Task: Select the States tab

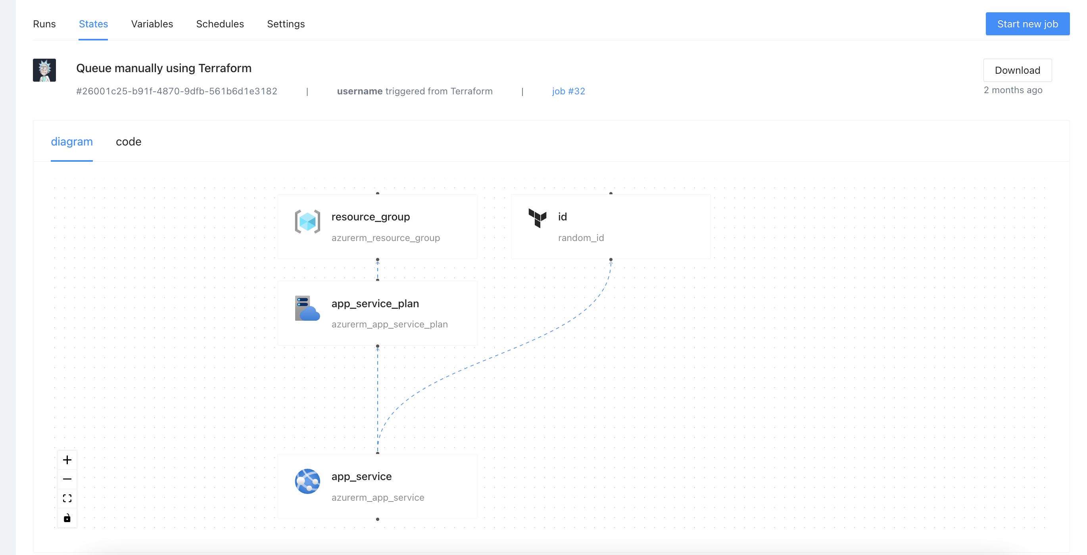Action: (x=93, y=24)
